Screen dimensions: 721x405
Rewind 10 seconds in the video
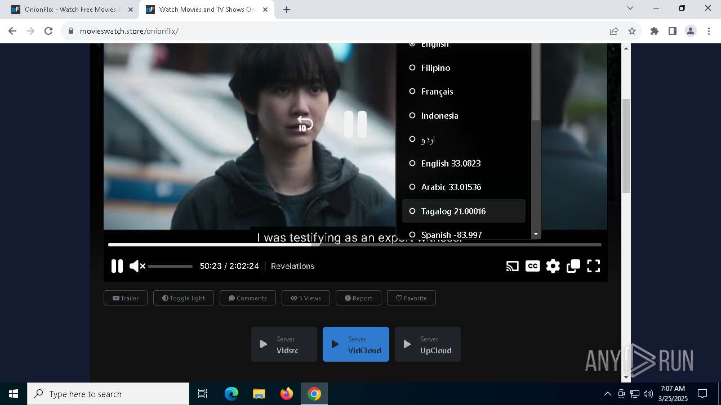(305, 124)
